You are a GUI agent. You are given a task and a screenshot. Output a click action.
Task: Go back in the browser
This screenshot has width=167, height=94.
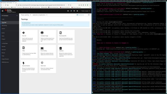(x=2, y=5)
